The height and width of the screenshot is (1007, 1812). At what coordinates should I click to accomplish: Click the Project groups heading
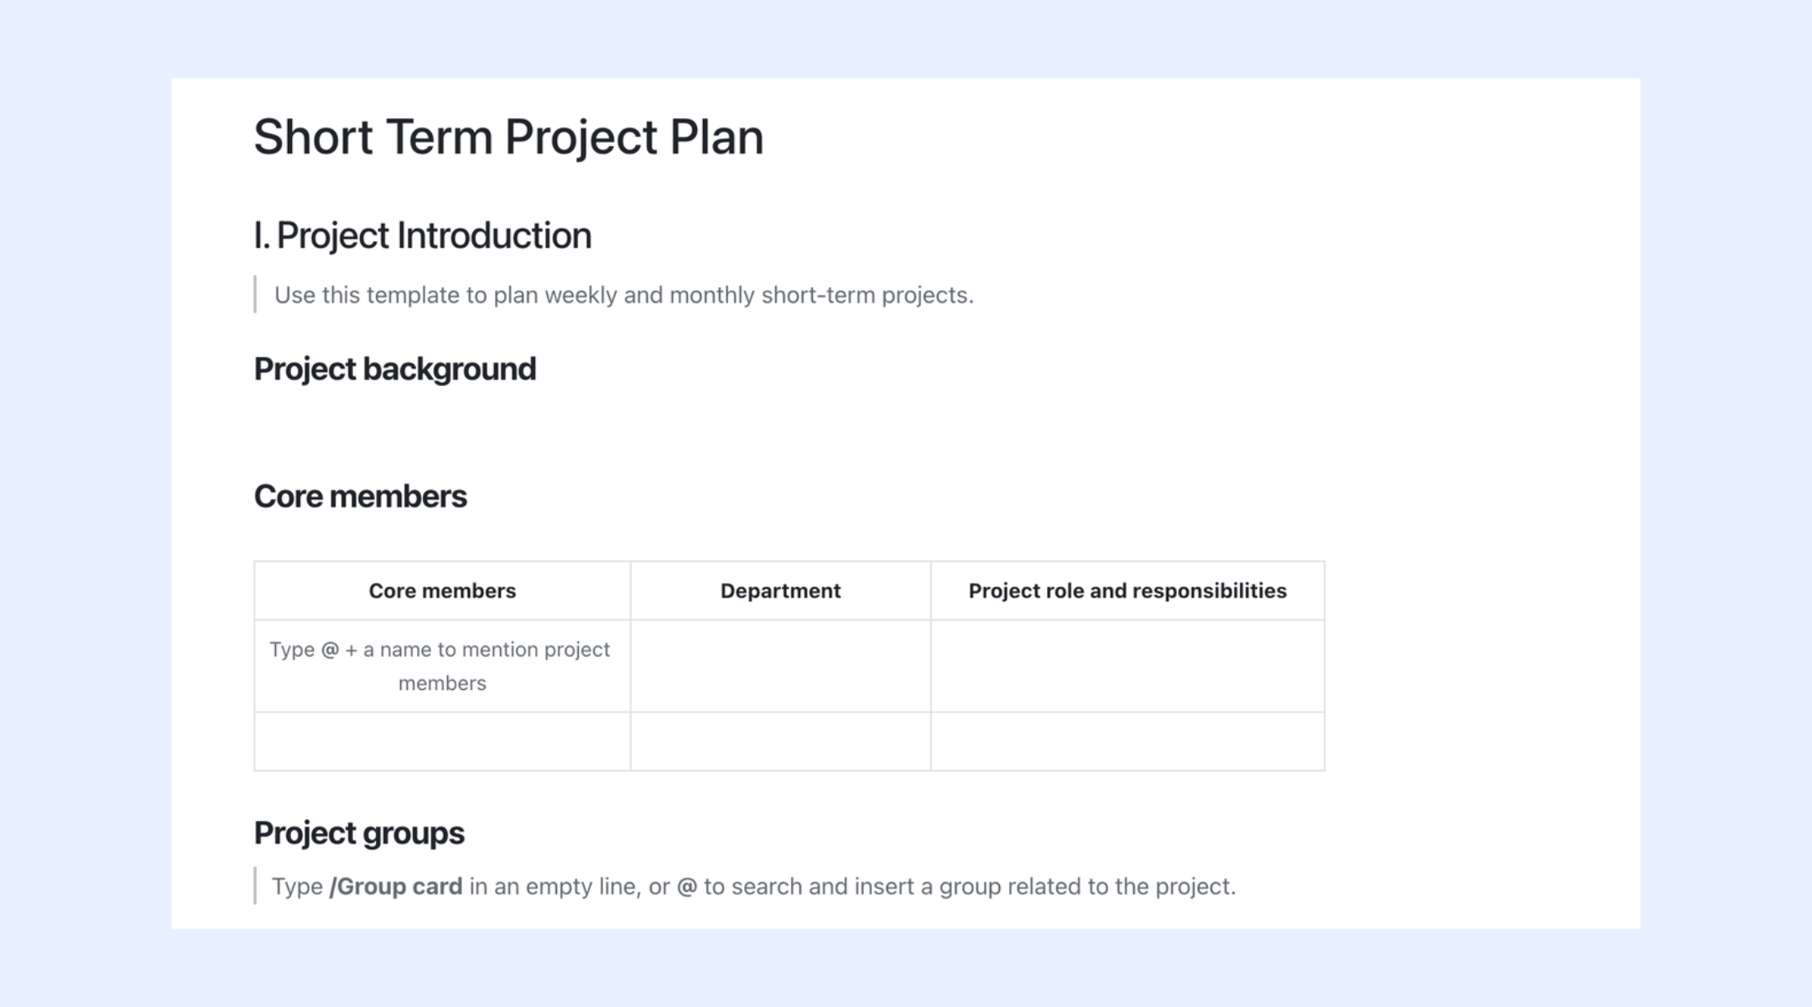click(359, 833)
